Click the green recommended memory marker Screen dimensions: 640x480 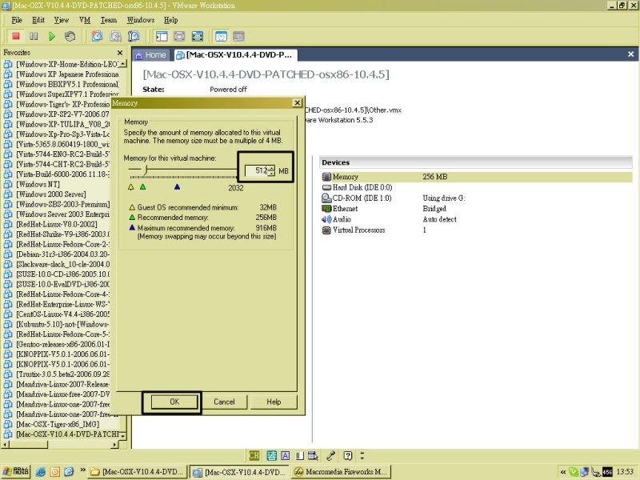pos(143,187)
